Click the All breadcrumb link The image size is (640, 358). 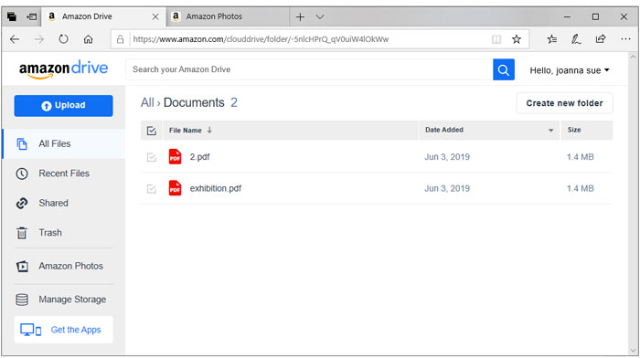coord(147,103)
